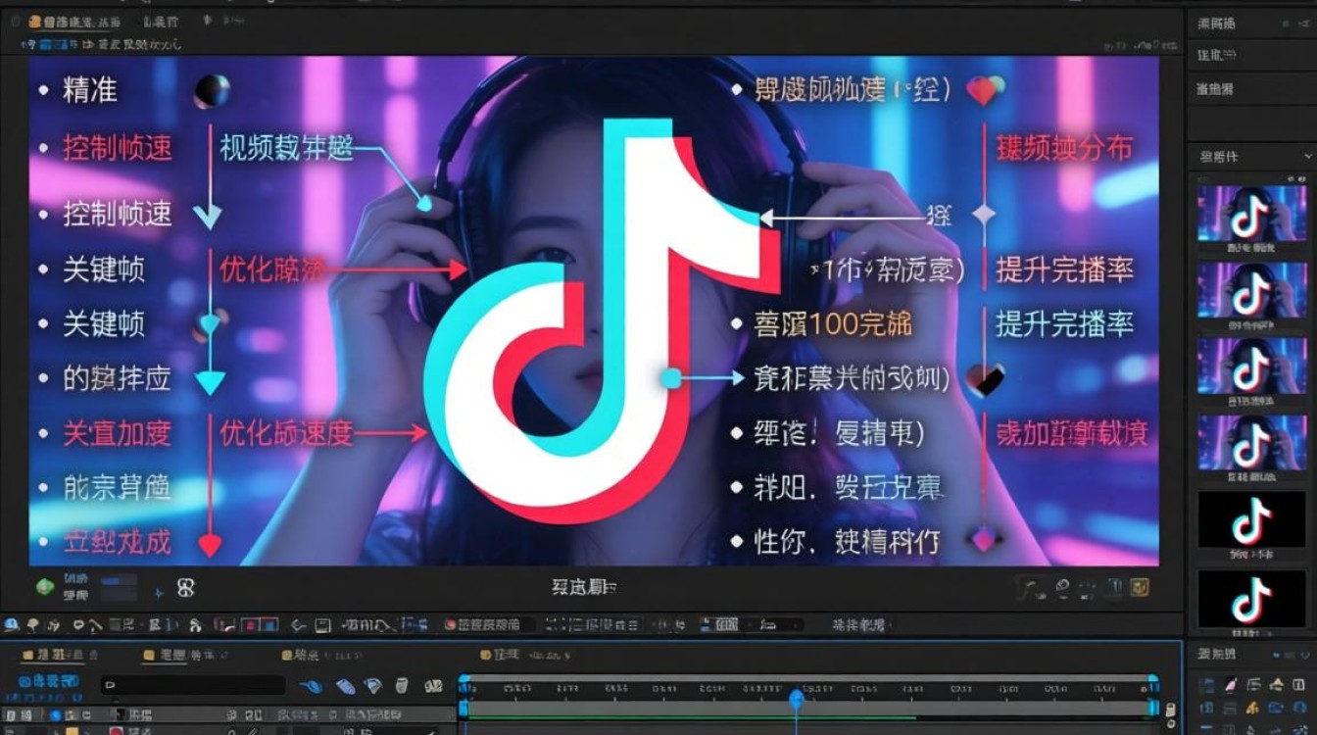The image size is (1317, 735).
Task: Click the yellow square swatch on the second layer row
Action: click(x=72, y=730)
